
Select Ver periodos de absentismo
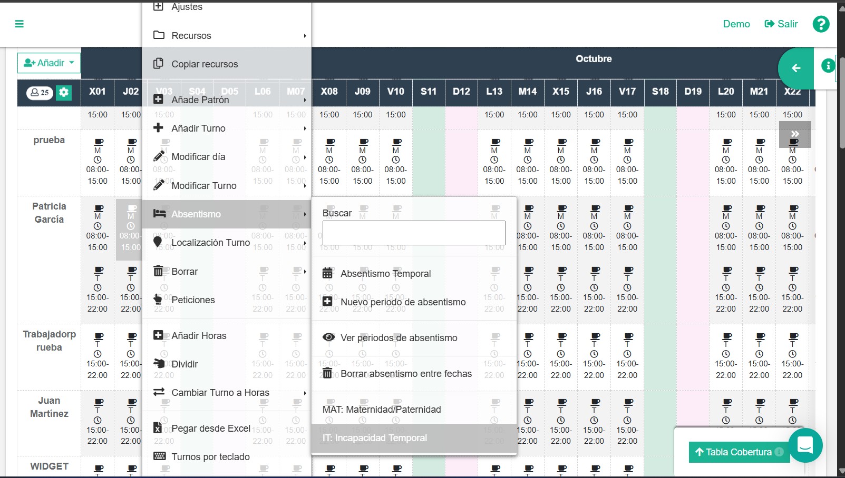tap(399, 338)
